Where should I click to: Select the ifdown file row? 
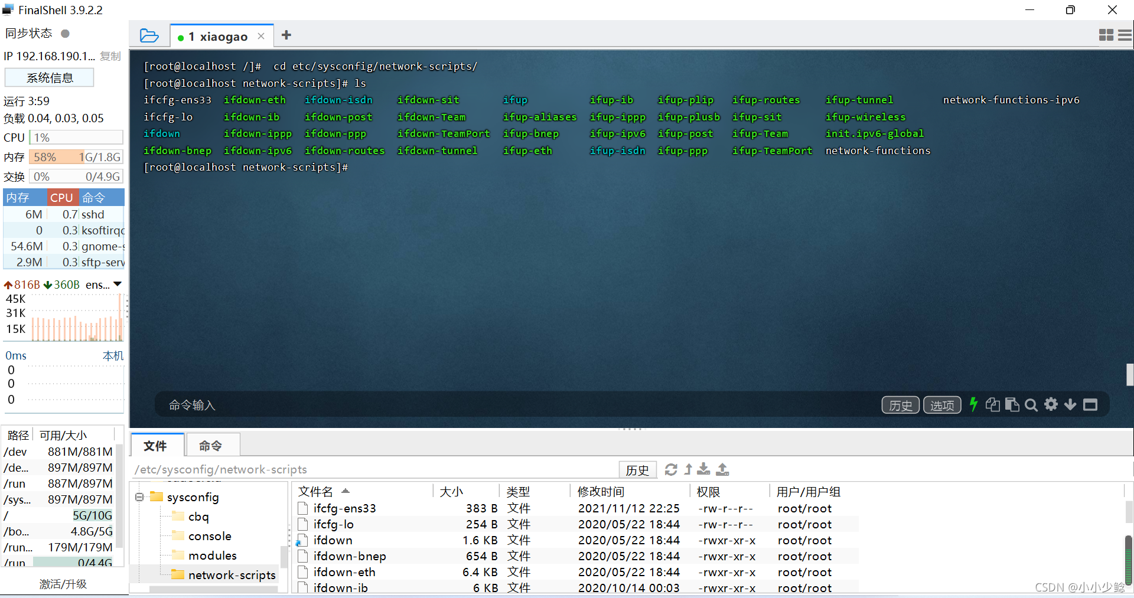576,540
